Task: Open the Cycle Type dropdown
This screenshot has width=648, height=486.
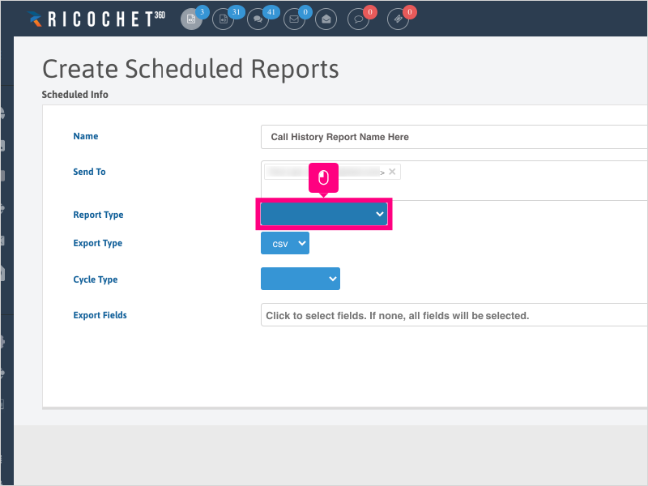Action: click(301, 279)
